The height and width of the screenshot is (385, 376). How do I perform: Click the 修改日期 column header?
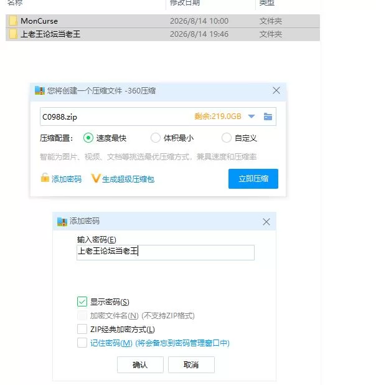(185, 2)
